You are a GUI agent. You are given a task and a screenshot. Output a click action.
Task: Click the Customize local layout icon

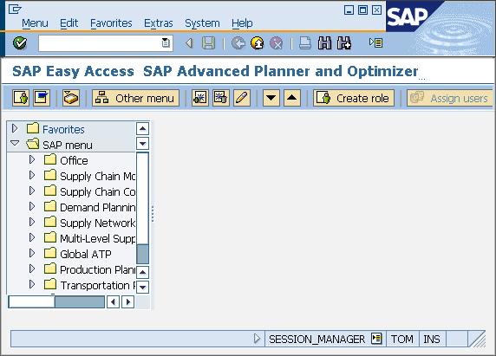376,42
